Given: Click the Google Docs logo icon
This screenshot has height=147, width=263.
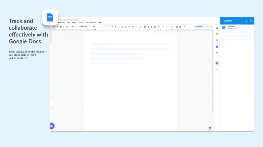Looking at the screenshot, I should pyautogui.click(x=50, y=17).
